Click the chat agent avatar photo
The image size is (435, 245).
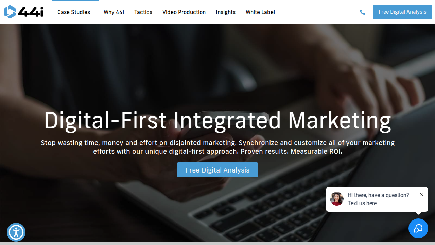pos(336,199)
